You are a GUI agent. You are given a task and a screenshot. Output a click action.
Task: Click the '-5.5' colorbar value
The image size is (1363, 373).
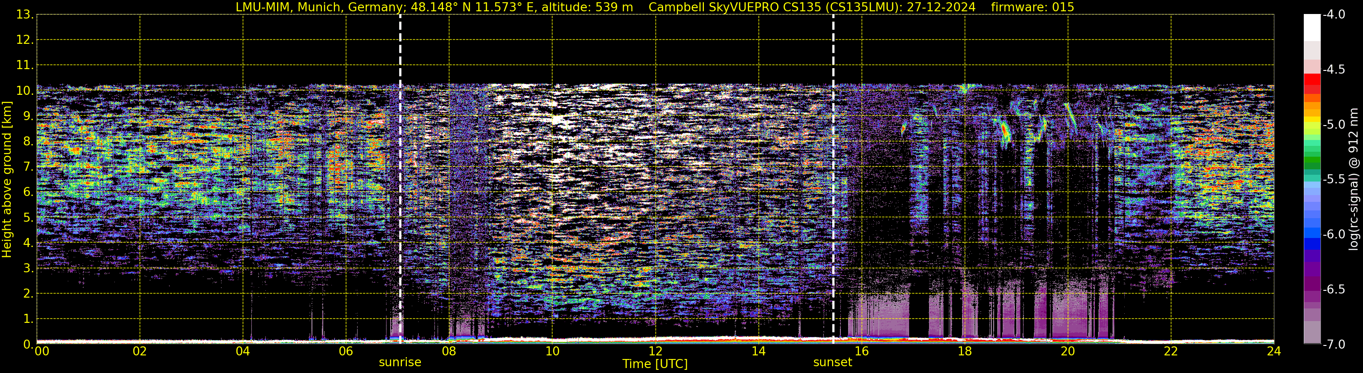1334,180
